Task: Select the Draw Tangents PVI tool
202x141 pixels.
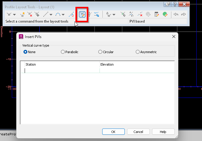Action: (x=9, y=14)
